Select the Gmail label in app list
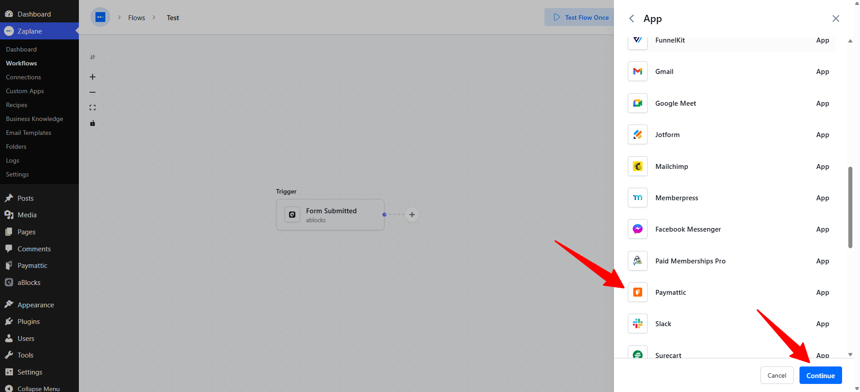 [x=664, y=72]
